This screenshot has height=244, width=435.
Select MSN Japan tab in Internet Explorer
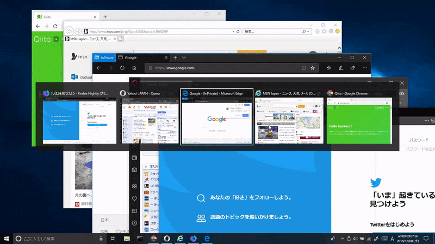tap(90, 39)
